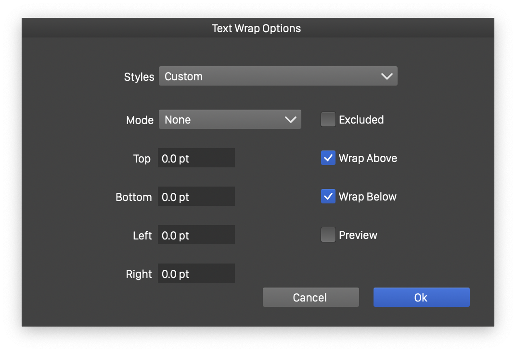Click the Right margin input field
This screenshot has height=352, width=516.
[196, 274]
